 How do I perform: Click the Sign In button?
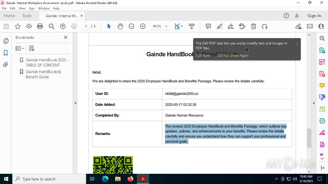click(x=314, y=16)
